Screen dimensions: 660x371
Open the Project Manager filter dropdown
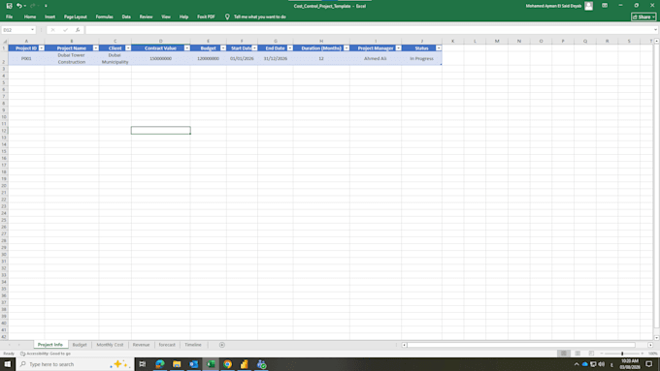398,47
